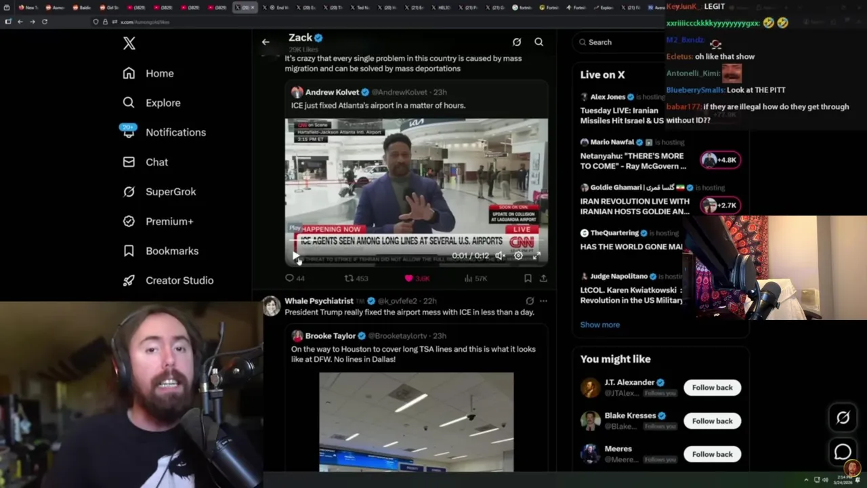Click the Explore magnifier icon
Image resolution: width=867 pixels, height=488 pixels.
point(129,103)
